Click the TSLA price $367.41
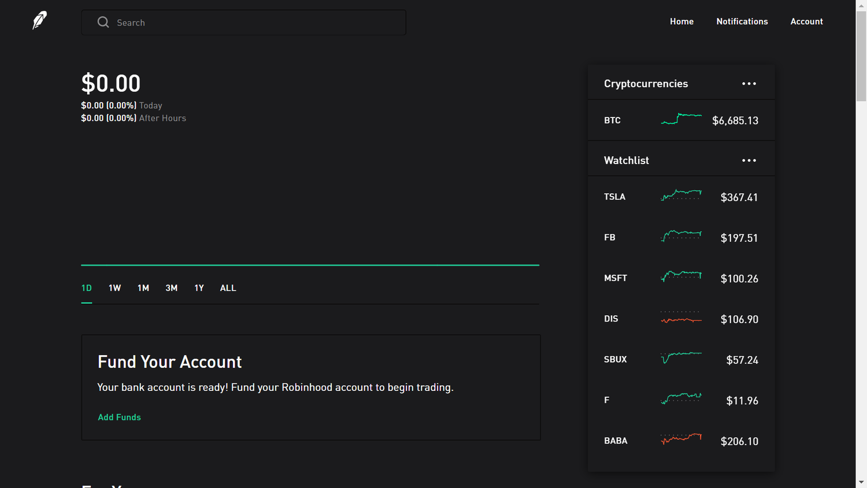The width and height of the screenshot is (867, 488). [739, 198]
